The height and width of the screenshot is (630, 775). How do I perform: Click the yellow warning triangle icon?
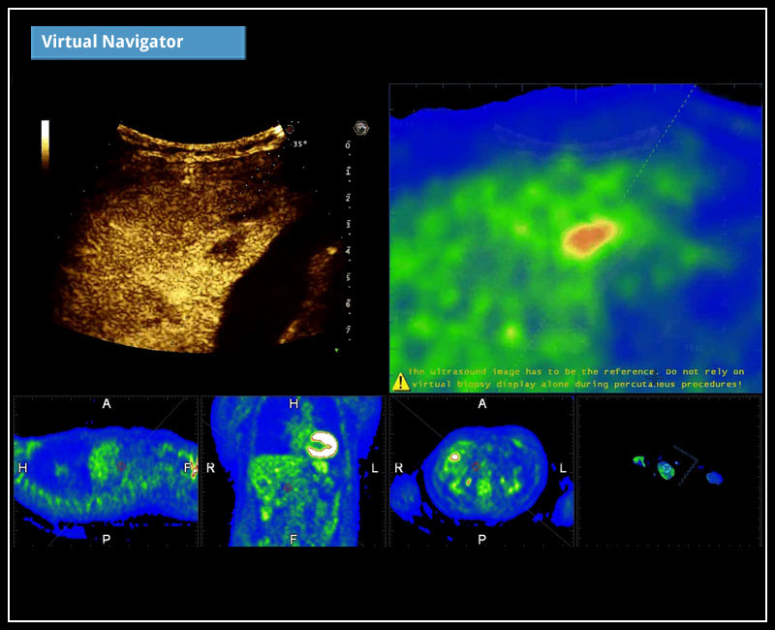400,381
